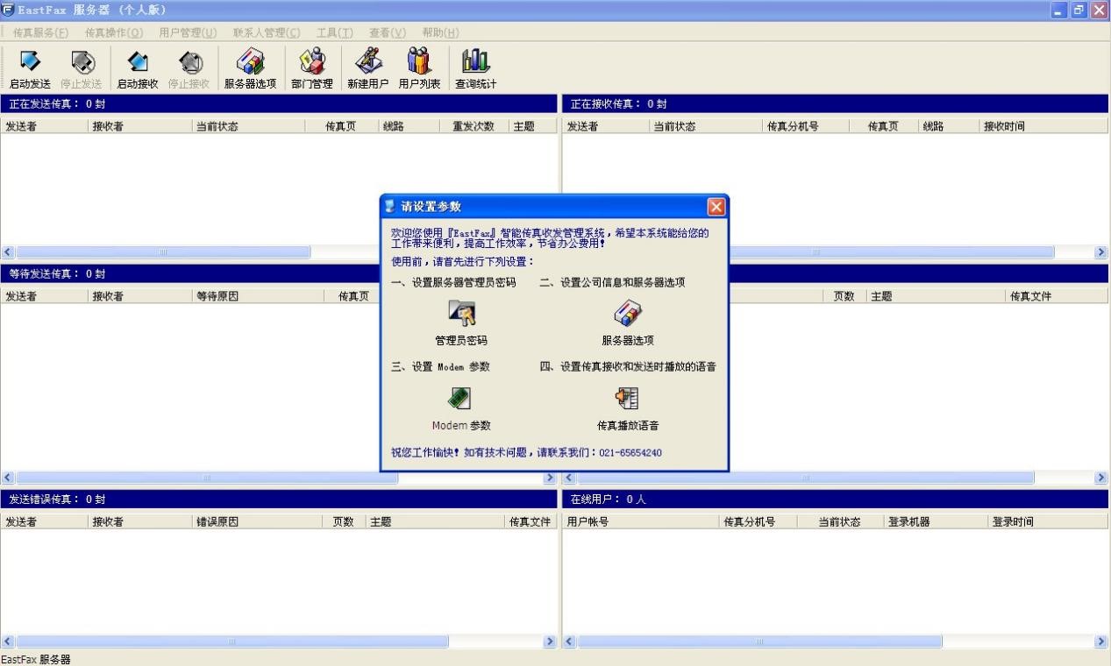Open 服务器选项 from the toolbar

tap(250, 61)
